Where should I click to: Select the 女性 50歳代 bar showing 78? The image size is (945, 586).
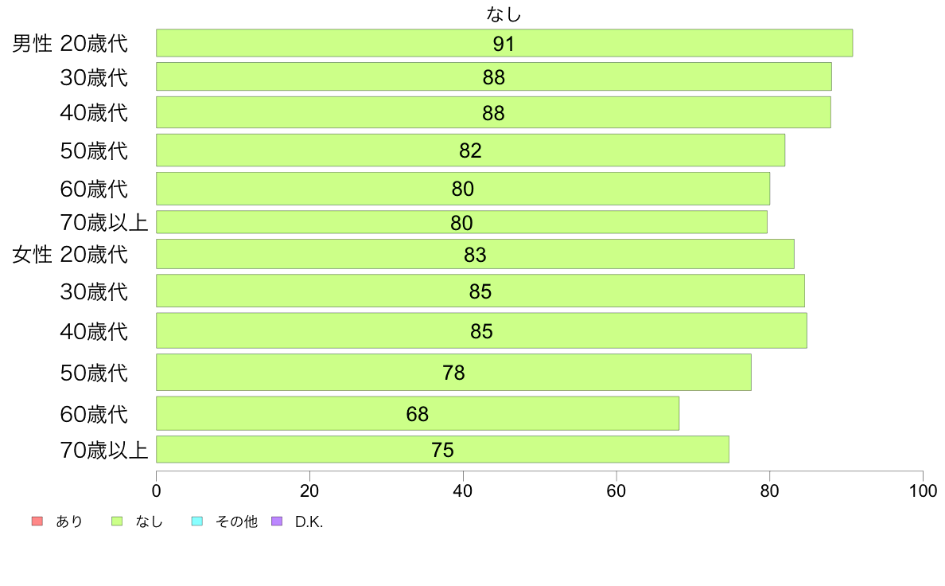click(454, 373)
